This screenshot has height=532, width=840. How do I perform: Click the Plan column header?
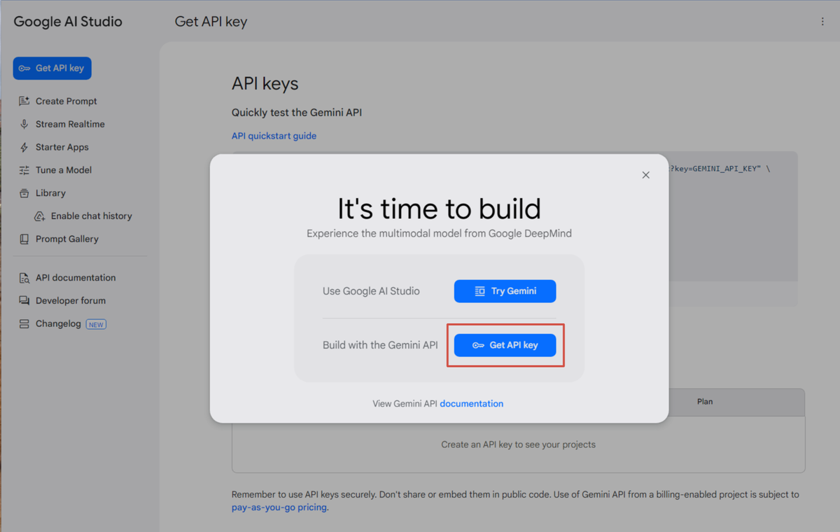click(705, 402)
